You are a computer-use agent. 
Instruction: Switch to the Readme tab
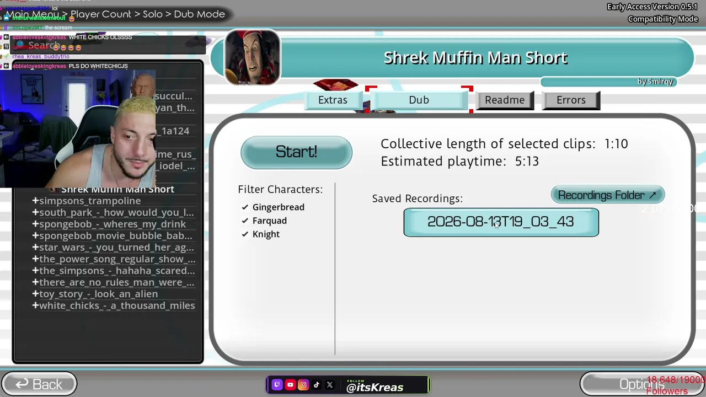505,100
